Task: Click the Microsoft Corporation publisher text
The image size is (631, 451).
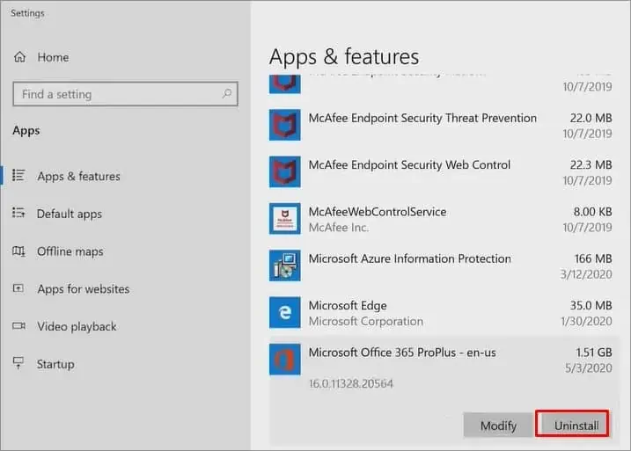Action: [x=366, y=321]
